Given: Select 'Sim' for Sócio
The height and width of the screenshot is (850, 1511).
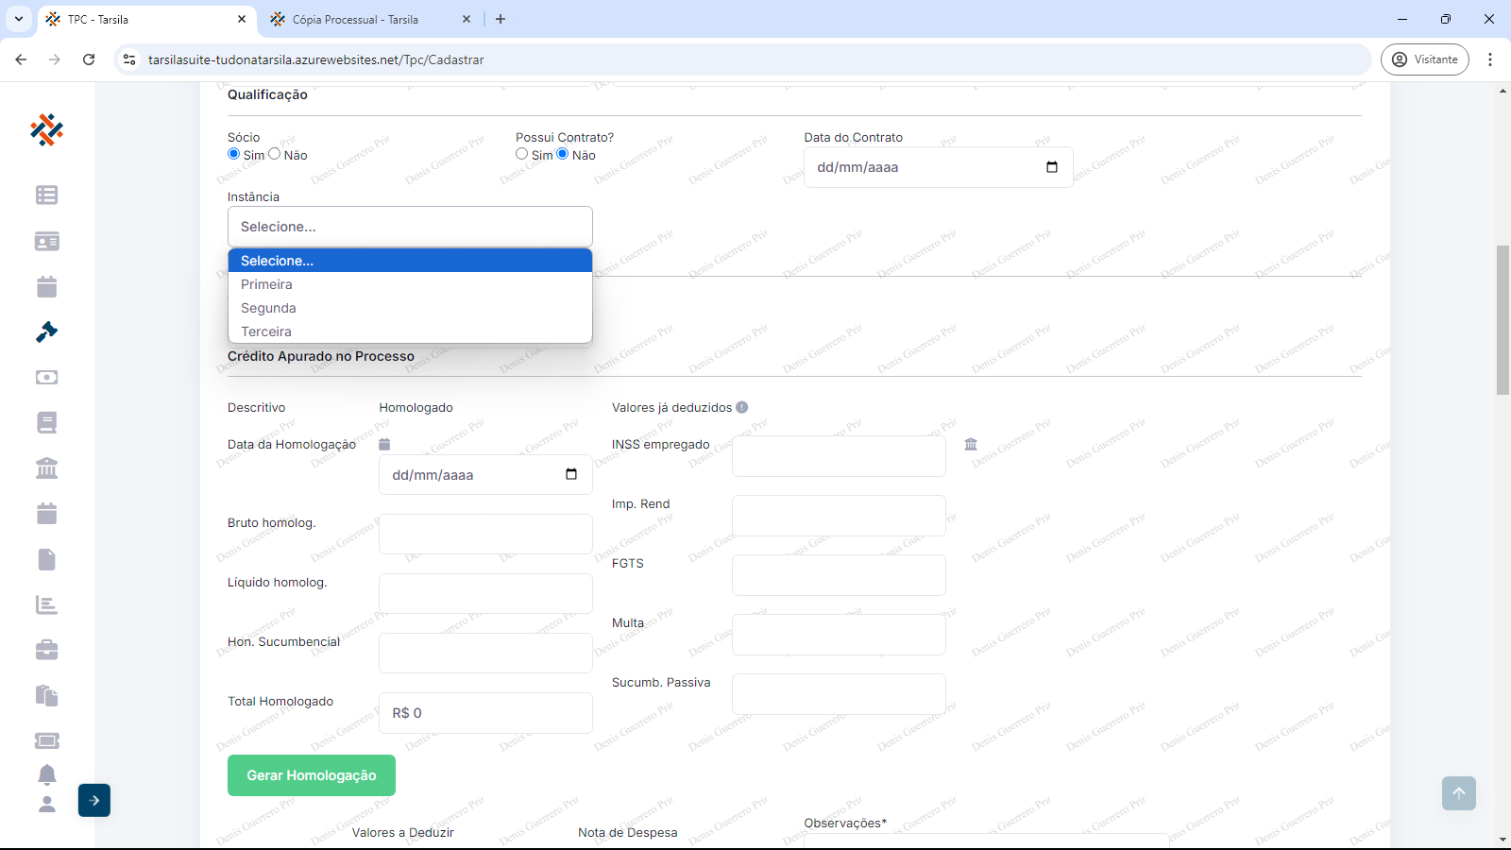Looking at the screenshot, I should click(x=234, y=154).
